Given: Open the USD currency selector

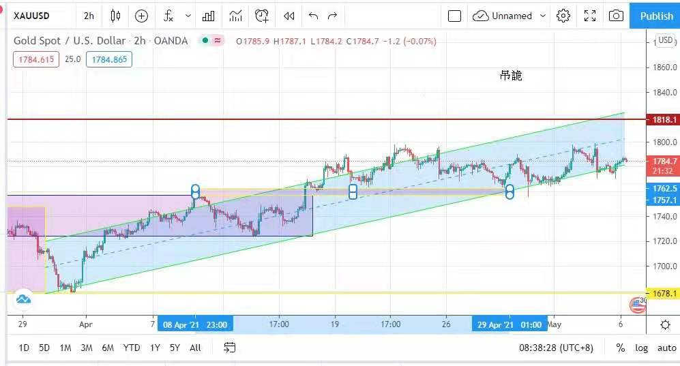Looking at the screenshot, I should [x=665, y=40].
